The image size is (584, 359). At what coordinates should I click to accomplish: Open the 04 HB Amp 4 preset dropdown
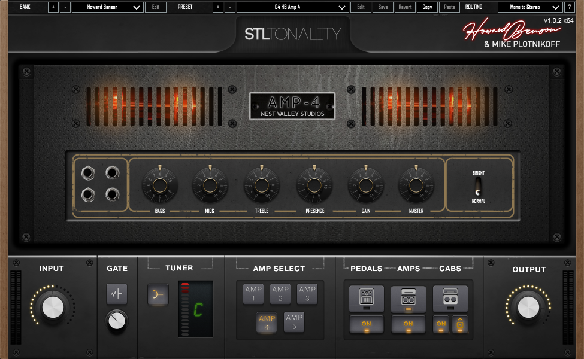point(293,7)
